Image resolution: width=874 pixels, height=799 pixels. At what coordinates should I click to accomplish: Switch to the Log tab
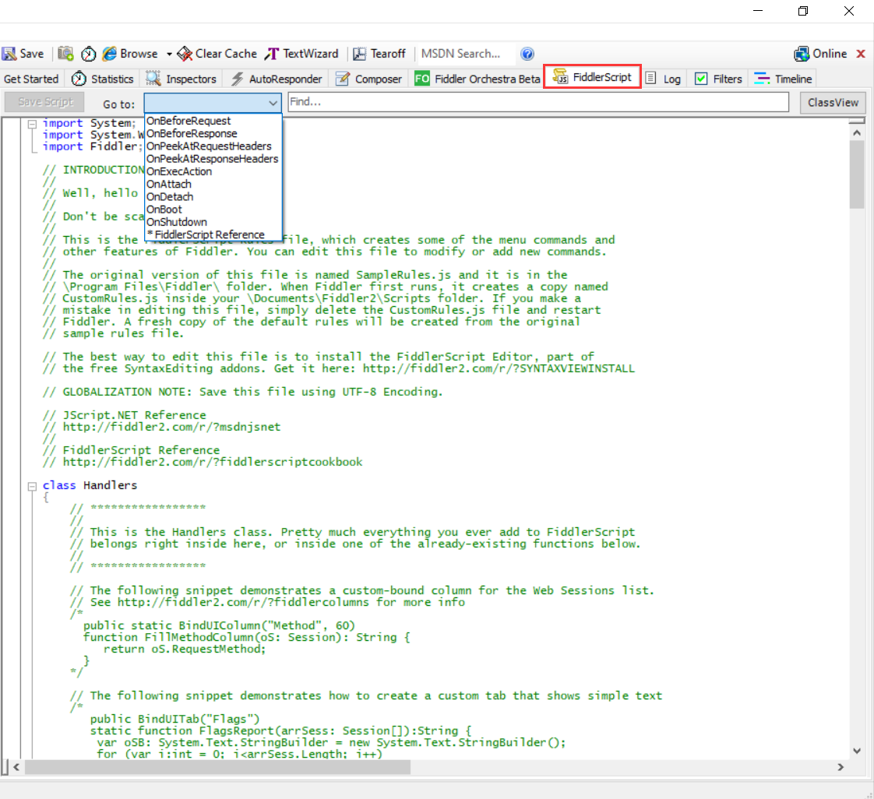point(664,79)
